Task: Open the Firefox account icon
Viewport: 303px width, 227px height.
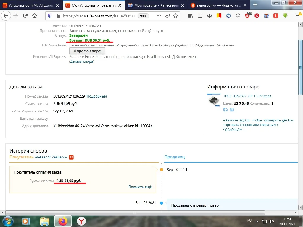Action: pos(209,16)
